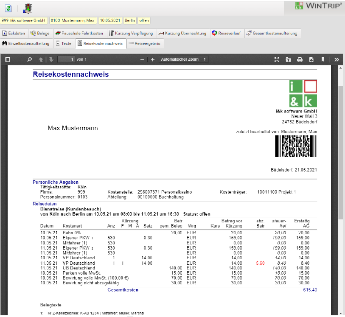Click the Reiseergebnis tab

[x=145, y=43]
